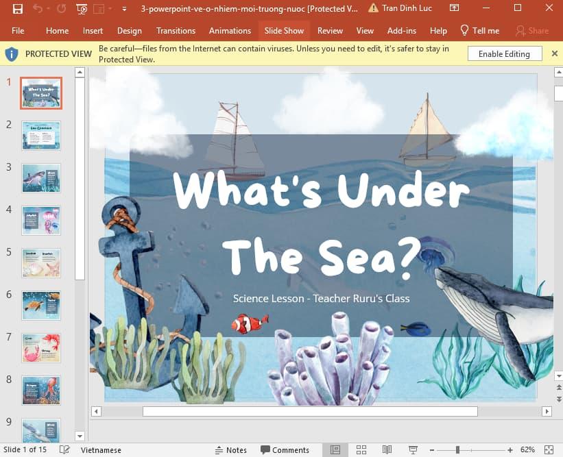Switch to the Animations ribbon tab
This screenshot has height=457, width=563.
230,30
